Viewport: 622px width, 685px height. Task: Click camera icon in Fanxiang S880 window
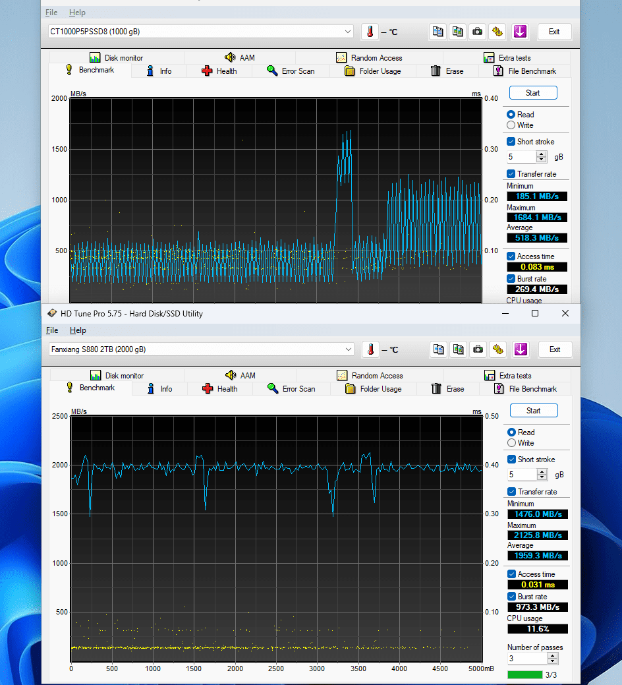tap(478, 349)
